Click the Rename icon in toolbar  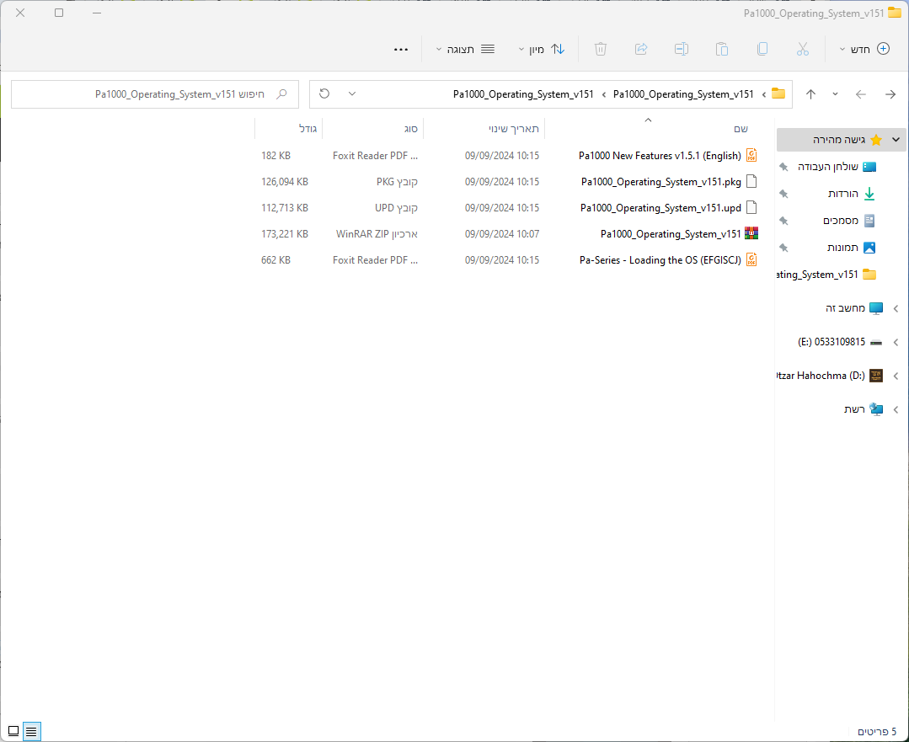(682, 50)
